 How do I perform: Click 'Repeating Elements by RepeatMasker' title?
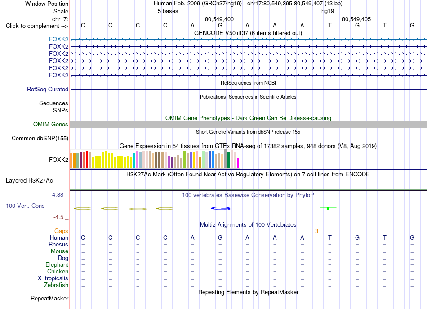[248, 292]
